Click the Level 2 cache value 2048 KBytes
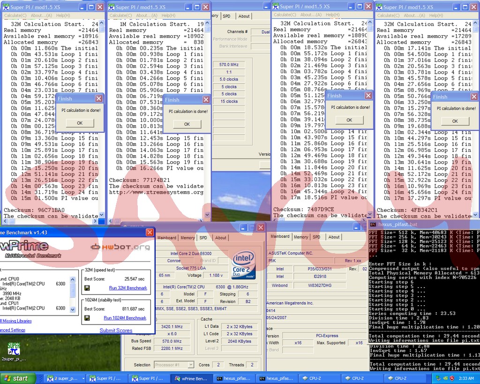 click(240, 341)
